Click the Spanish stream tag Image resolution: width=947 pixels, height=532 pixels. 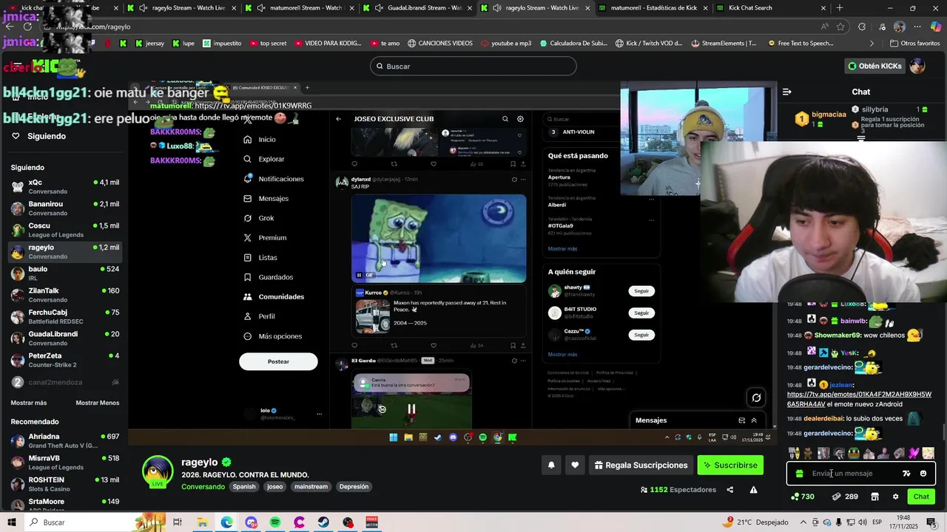[x=244, y=487]
